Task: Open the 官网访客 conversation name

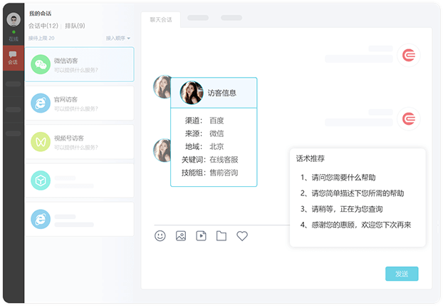Action: (x=66, y=99)
